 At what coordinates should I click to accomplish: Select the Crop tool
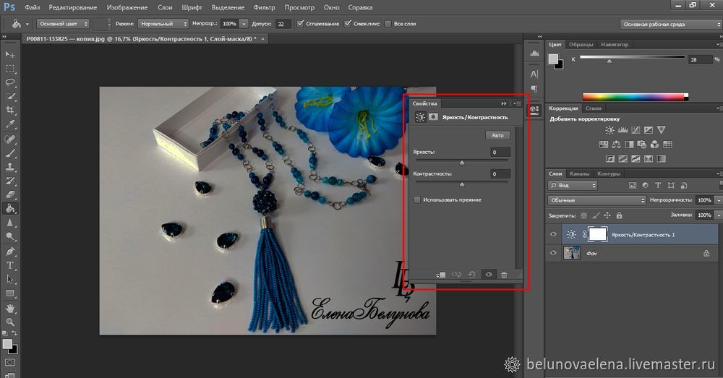coord(10,110)
